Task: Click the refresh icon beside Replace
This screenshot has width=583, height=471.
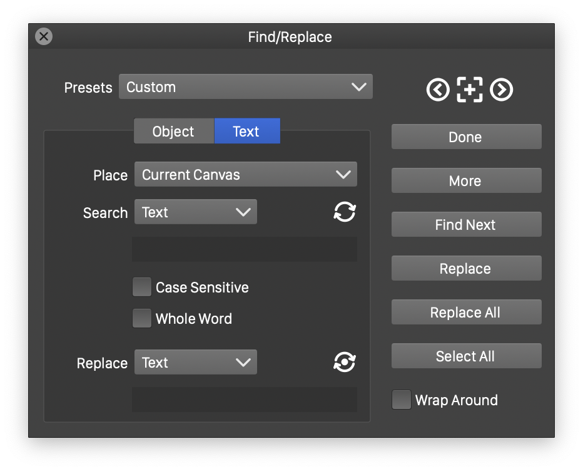Action: click(344, 363)
